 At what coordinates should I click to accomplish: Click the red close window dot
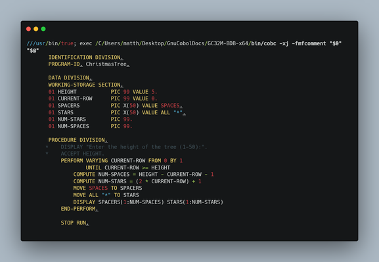pyautogui.click(x=28, y=29)
